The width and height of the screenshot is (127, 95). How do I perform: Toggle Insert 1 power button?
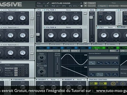[37, 79]
